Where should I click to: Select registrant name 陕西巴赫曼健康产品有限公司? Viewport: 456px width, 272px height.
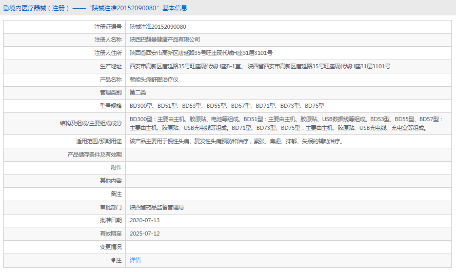(x=165, y=40)
